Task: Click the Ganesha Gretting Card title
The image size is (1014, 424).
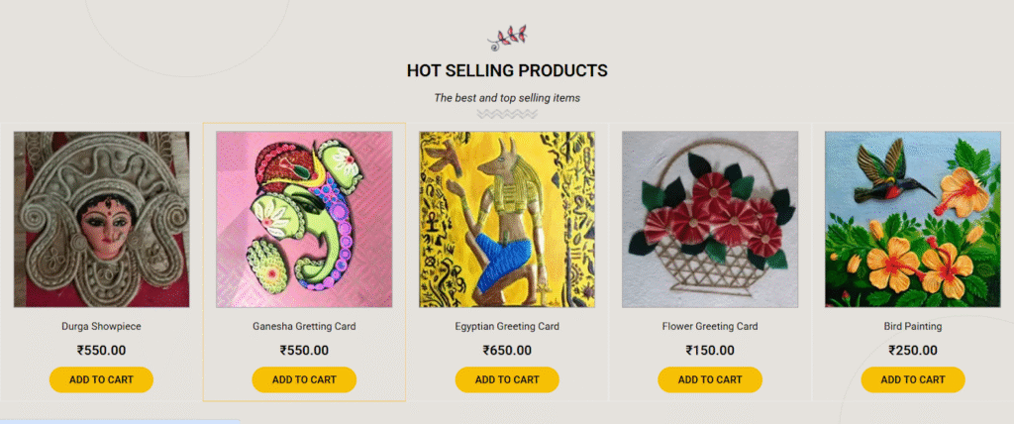Action: coord(304,326)
